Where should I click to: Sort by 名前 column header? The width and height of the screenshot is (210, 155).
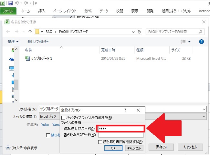coord(28,50)
